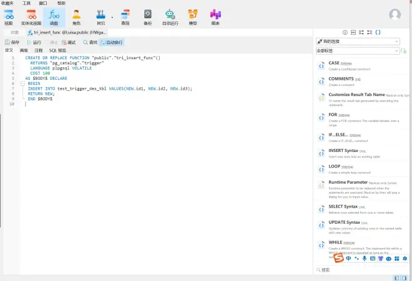Open the Sogou skin (shirt) icon
This screenshot has width=412, height=281.
click(x=380, y=259)
